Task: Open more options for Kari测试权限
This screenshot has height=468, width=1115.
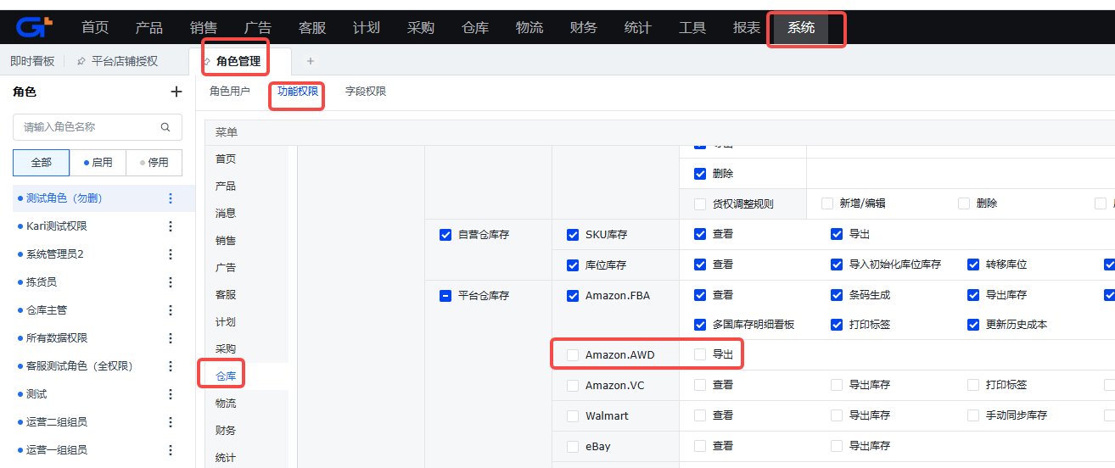Action: [x=170, y=226]
